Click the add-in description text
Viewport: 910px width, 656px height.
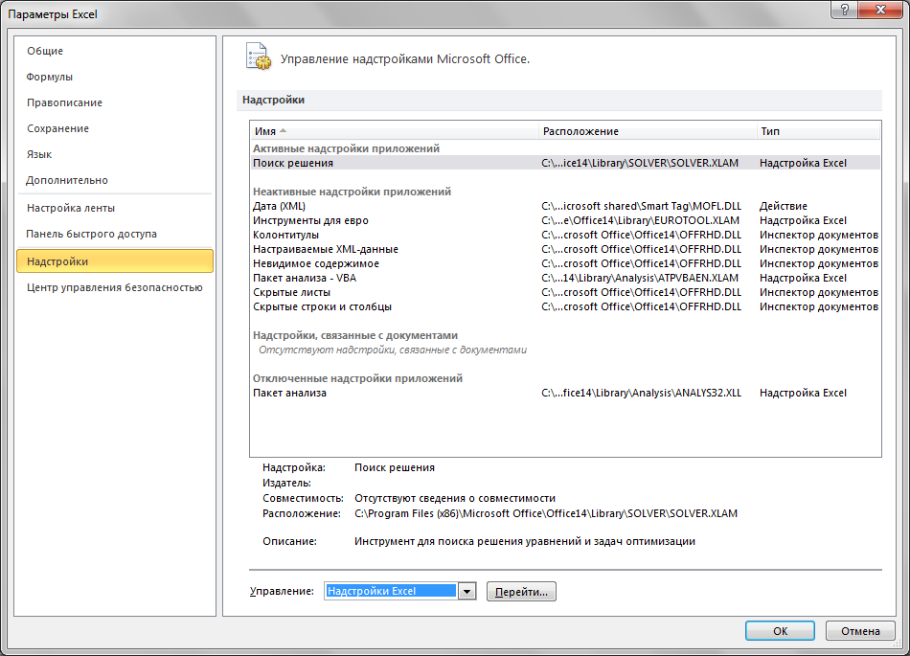click(x=525, y=541)
